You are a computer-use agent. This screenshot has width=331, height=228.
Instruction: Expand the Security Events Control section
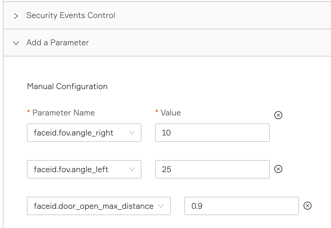point(71,15)
